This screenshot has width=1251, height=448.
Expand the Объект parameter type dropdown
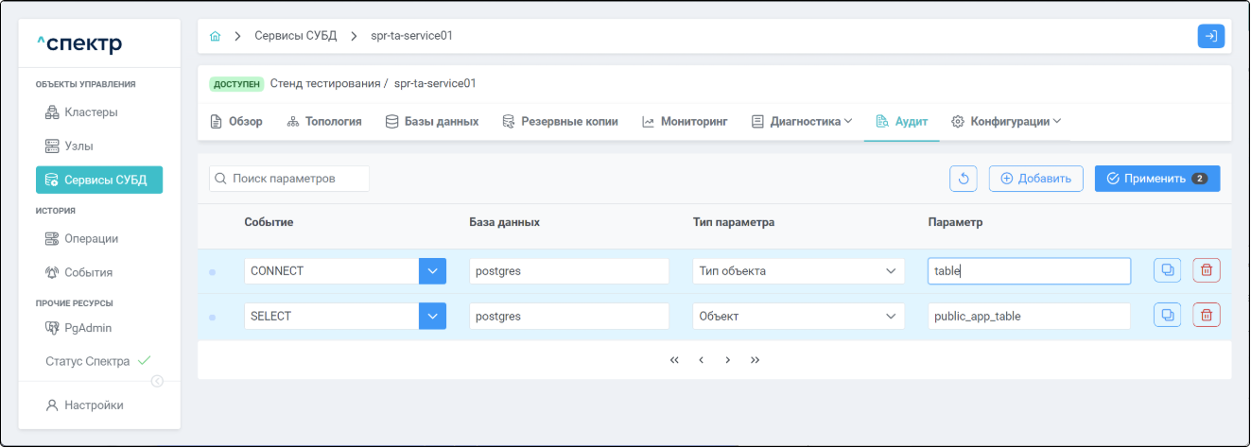click(890, 317)
